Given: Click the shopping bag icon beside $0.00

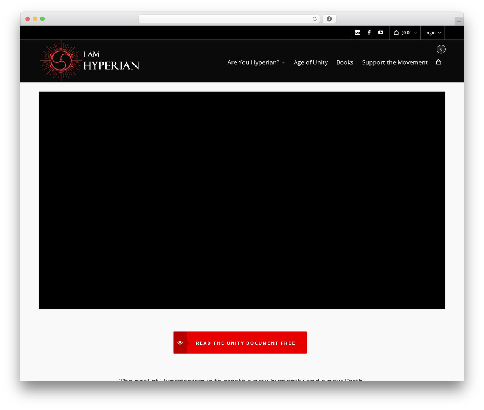Looking at the screenshot, I should point(396,33).
